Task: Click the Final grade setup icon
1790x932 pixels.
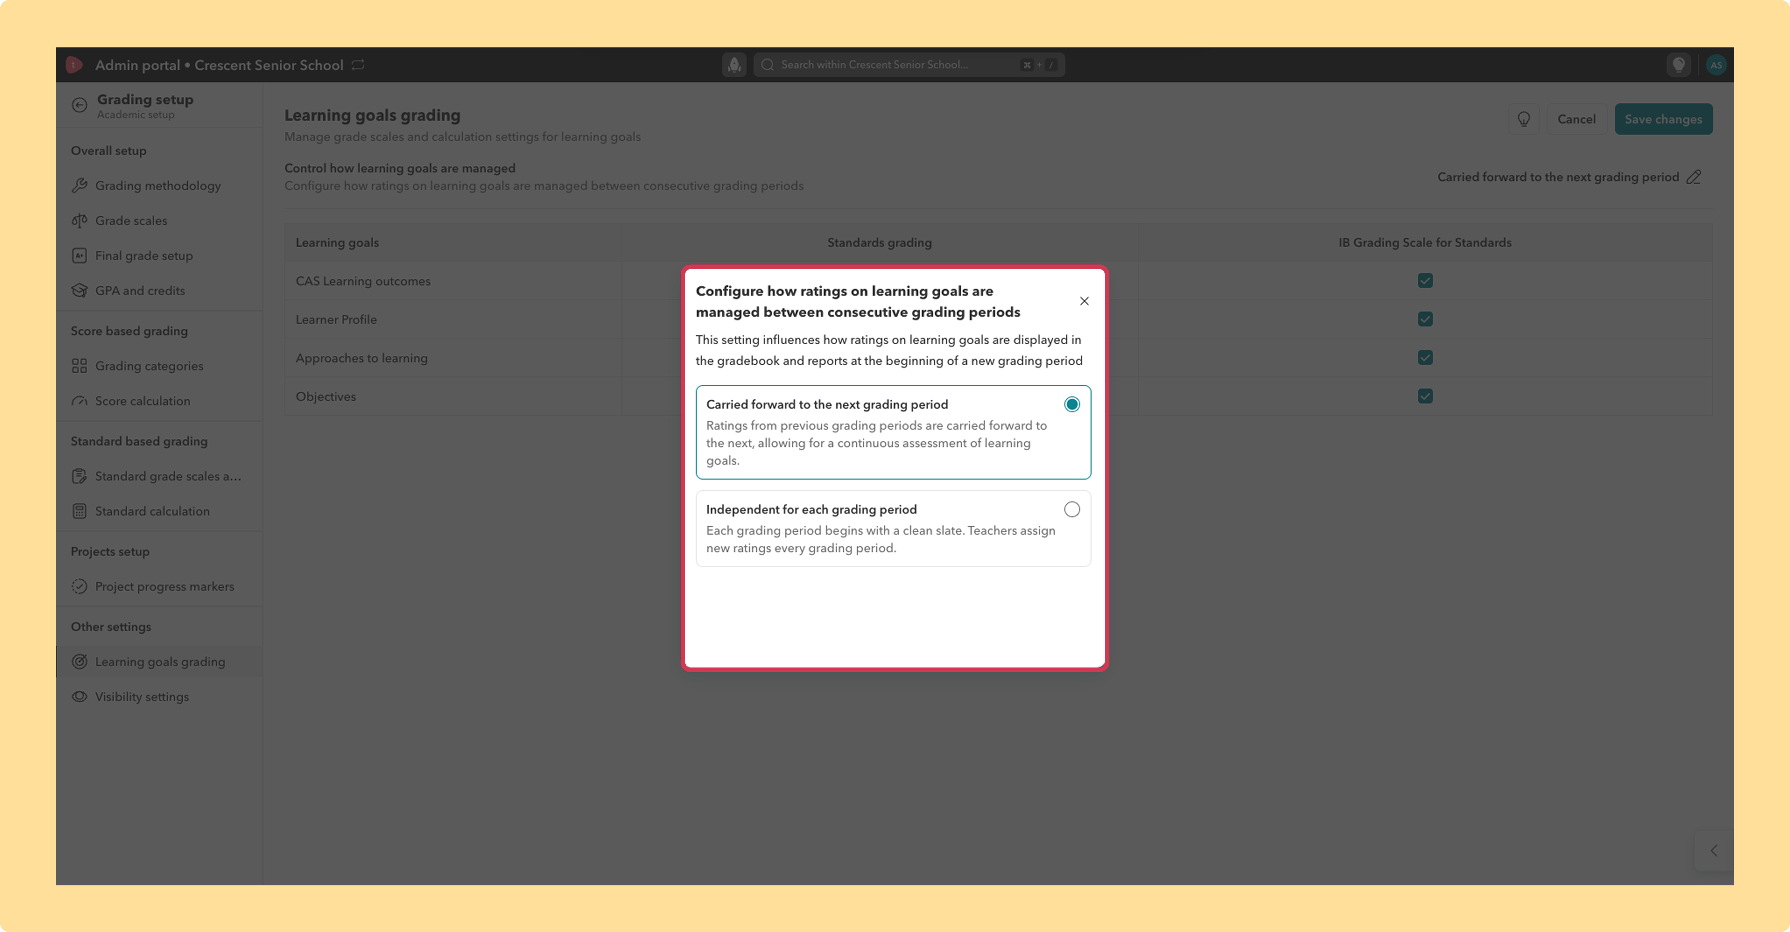Action: click(x=79, y=255)
